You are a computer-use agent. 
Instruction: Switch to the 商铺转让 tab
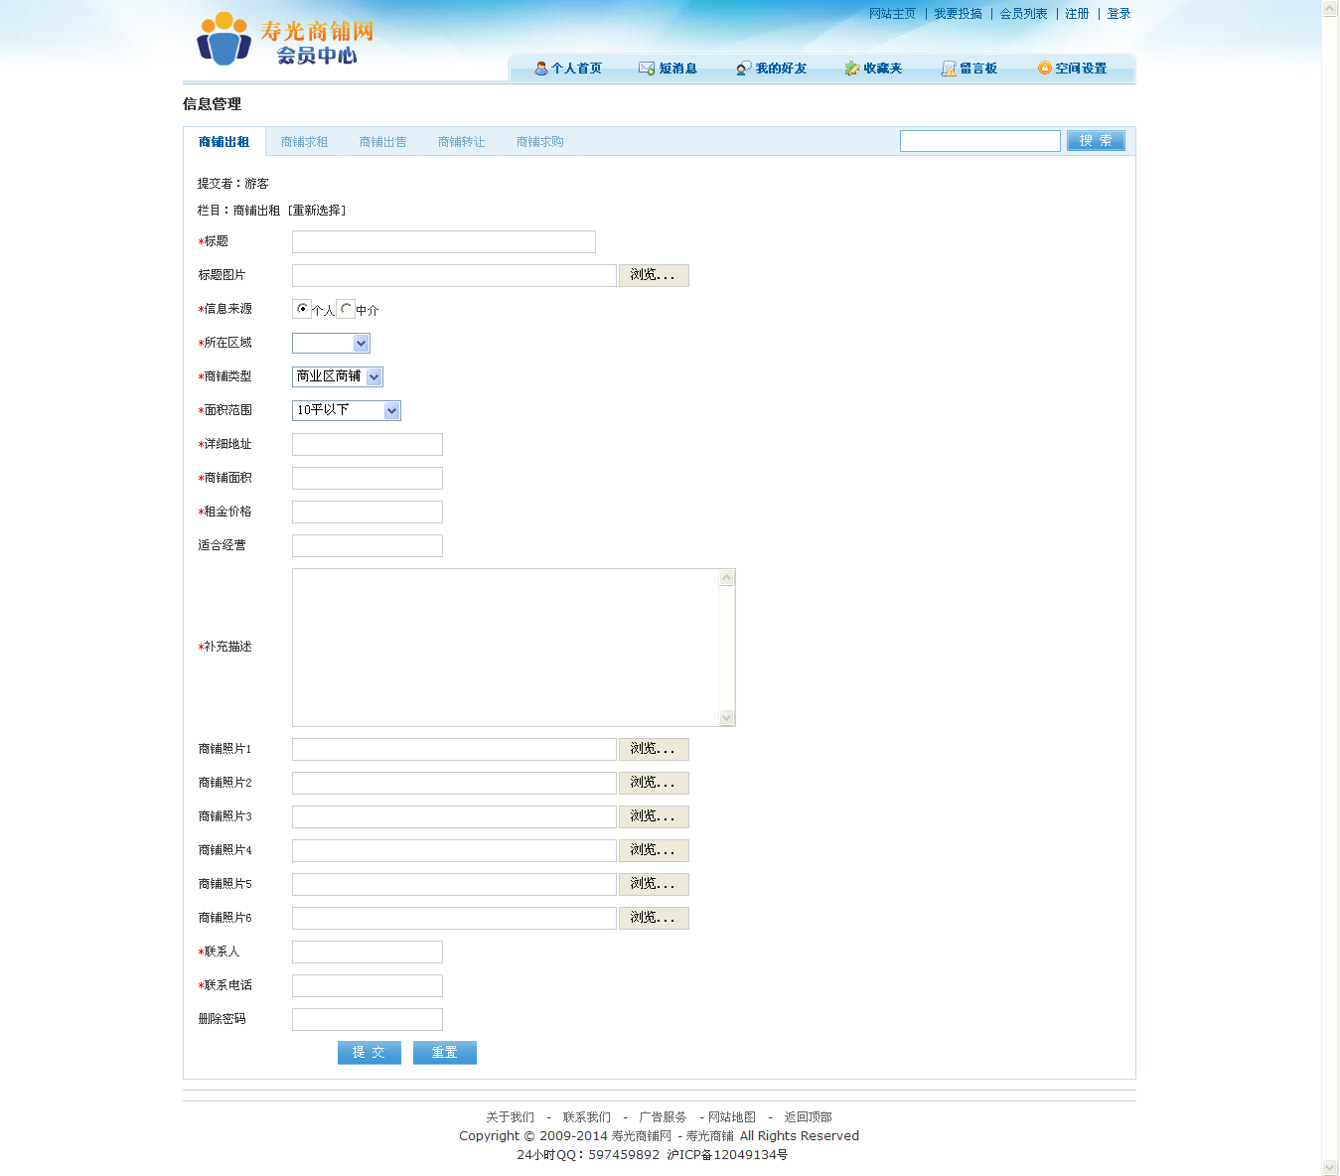(x=461, y=142)
